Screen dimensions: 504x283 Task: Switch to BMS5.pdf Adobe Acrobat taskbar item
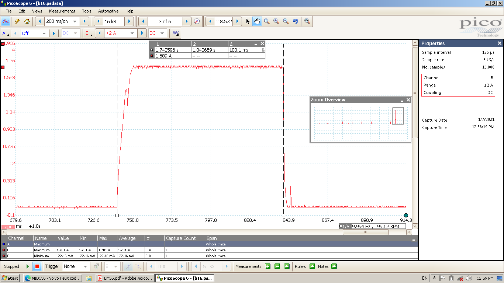[124, 278]
